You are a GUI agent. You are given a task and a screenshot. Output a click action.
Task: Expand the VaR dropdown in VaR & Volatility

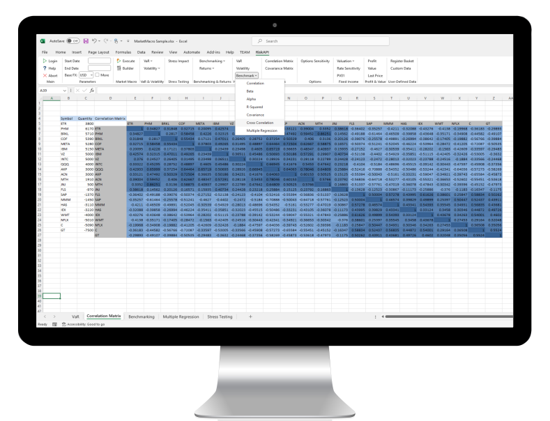coord(148,61)
